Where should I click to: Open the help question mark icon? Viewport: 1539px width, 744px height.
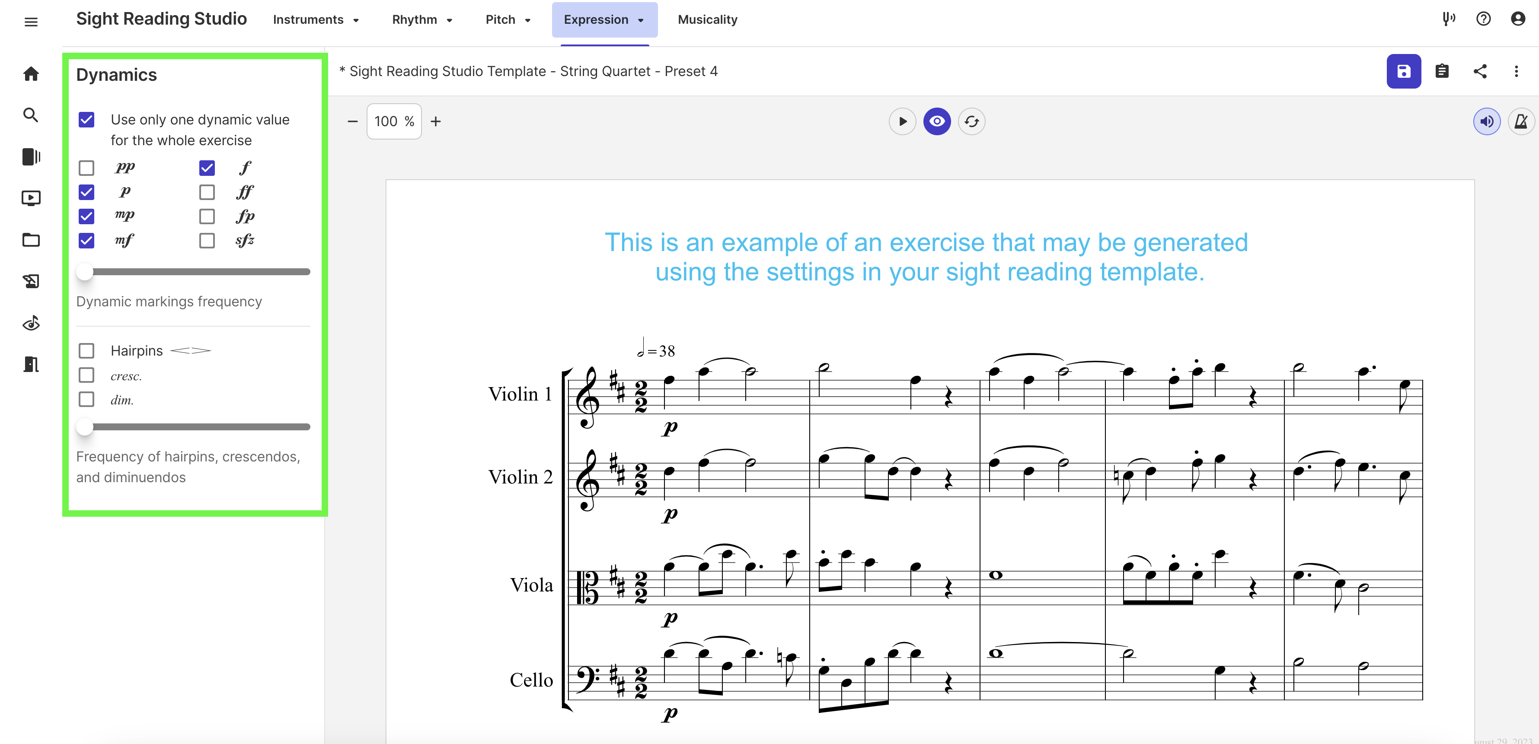tap(1483, 19)
